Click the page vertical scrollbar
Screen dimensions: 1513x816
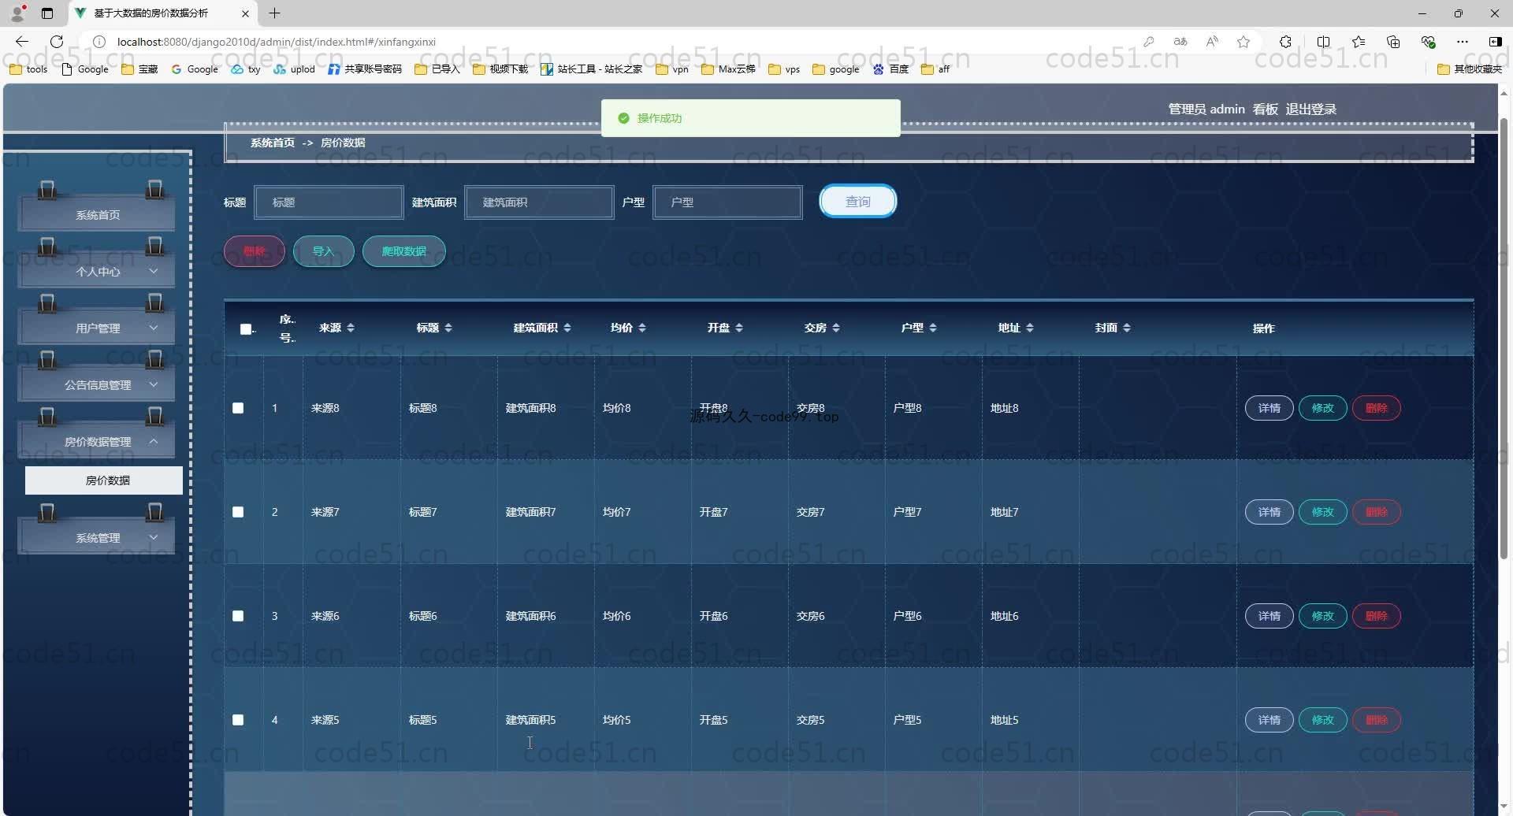[x=1504, y=339]
